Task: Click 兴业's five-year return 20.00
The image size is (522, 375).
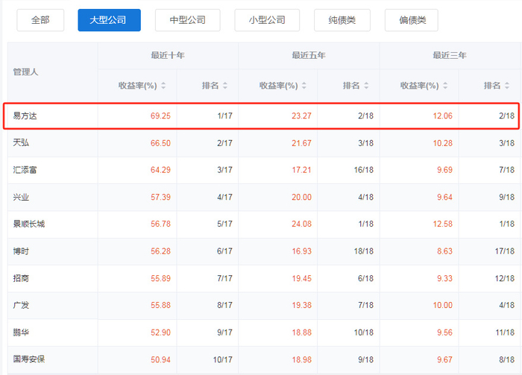Action: [x=301, y=197]
